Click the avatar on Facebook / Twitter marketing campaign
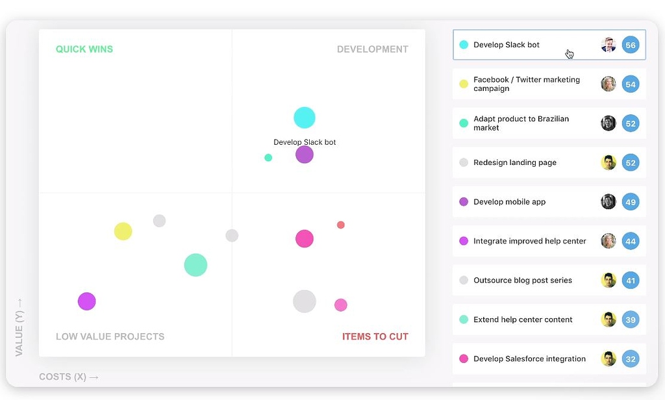Viewport: 665px width, 400px height. (609, 84)
